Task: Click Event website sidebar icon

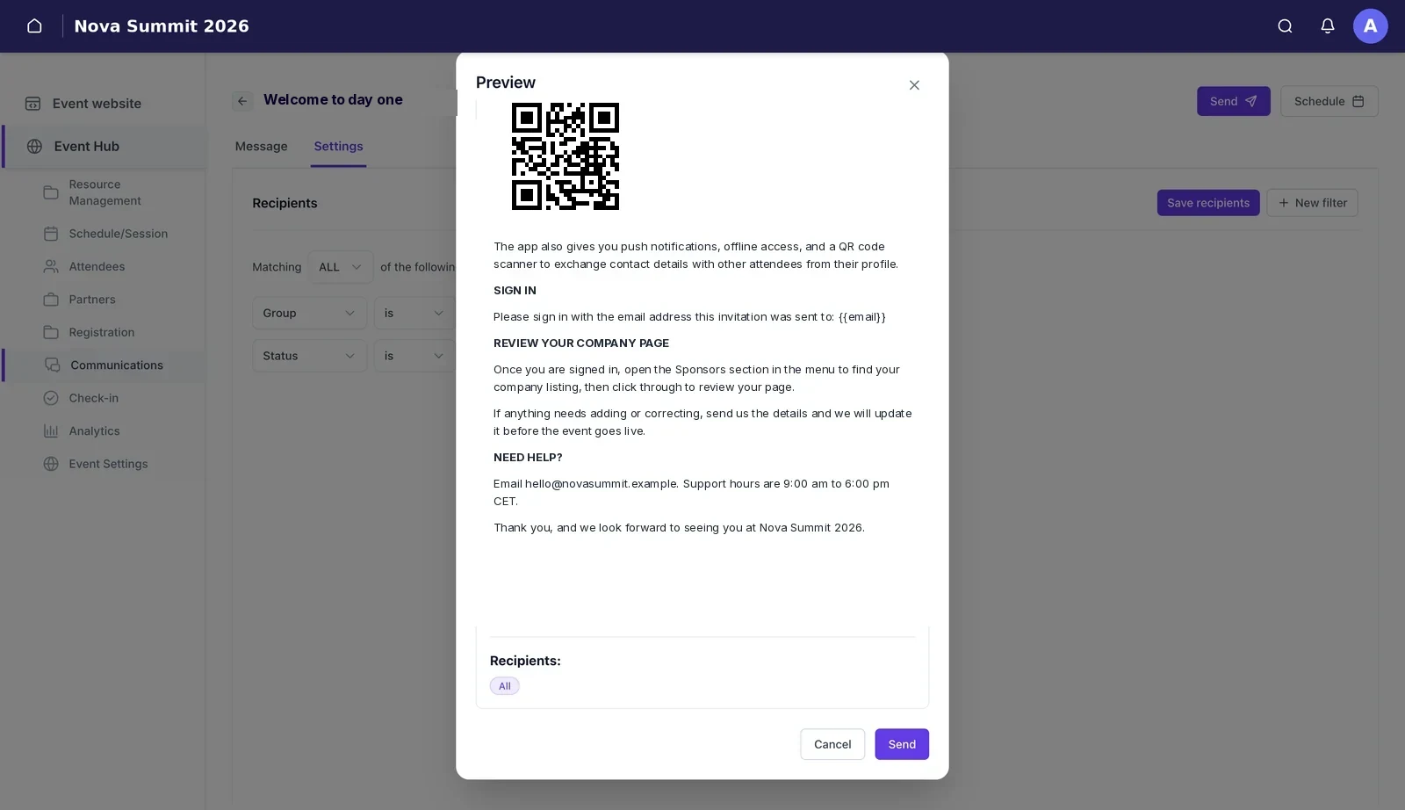Action: coord(33,104)
